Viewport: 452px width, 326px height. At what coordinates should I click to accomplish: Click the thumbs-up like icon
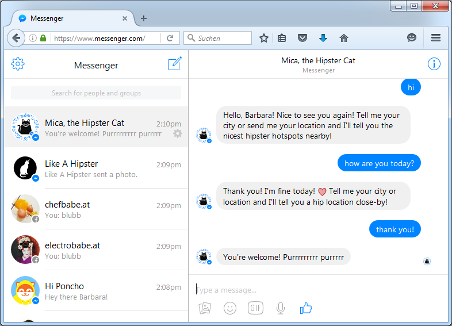point(305,308)
